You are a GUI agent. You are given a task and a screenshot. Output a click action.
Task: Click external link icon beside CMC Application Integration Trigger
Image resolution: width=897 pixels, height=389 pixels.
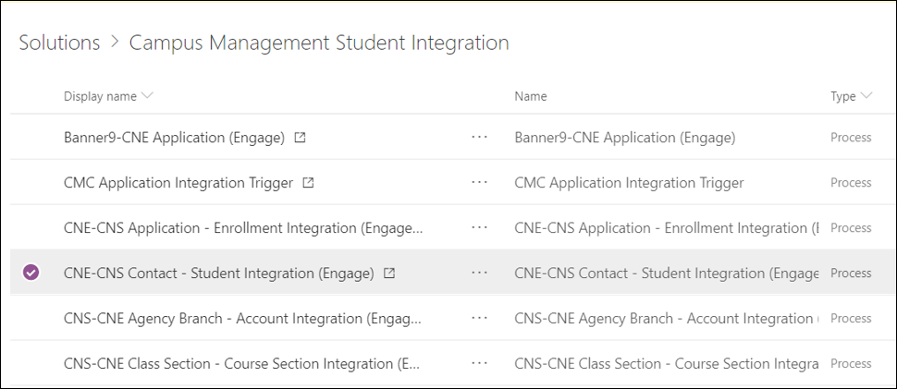click(309, 183)
